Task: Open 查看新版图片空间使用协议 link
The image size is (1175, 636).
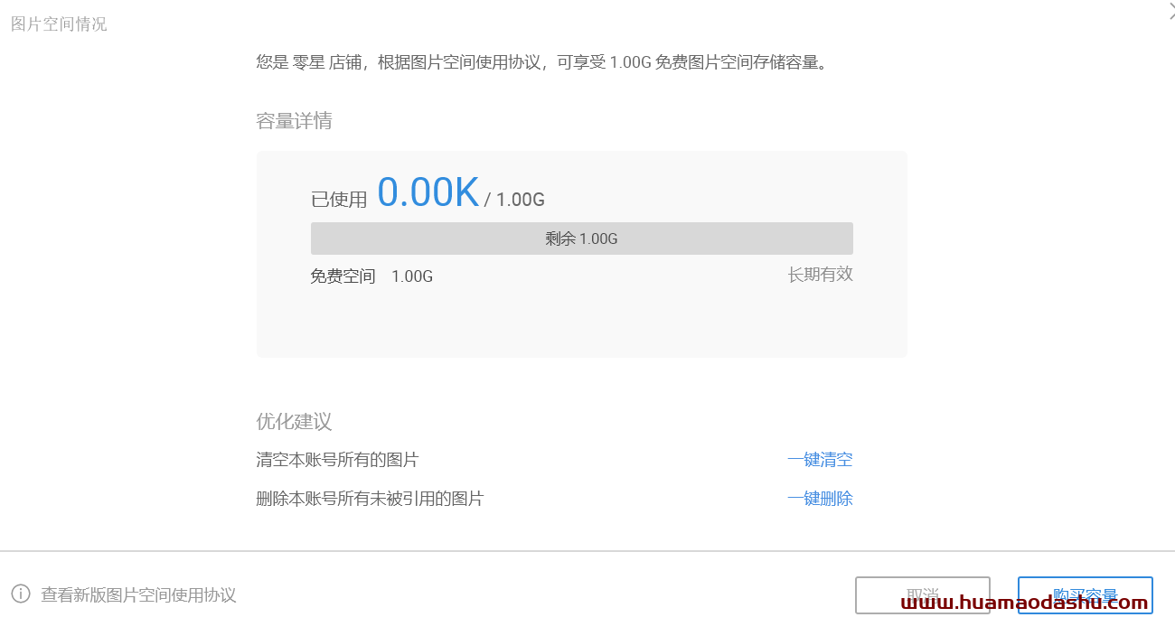Action: pyautogui.click(x=138, y=595)
